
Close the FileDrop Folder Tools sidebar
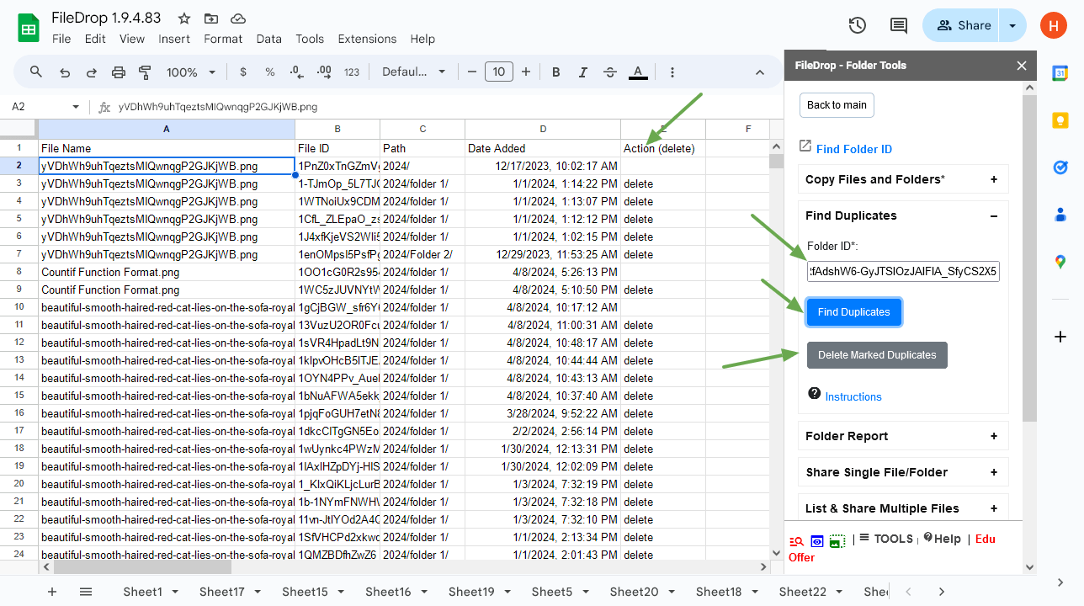[1022, 66]
